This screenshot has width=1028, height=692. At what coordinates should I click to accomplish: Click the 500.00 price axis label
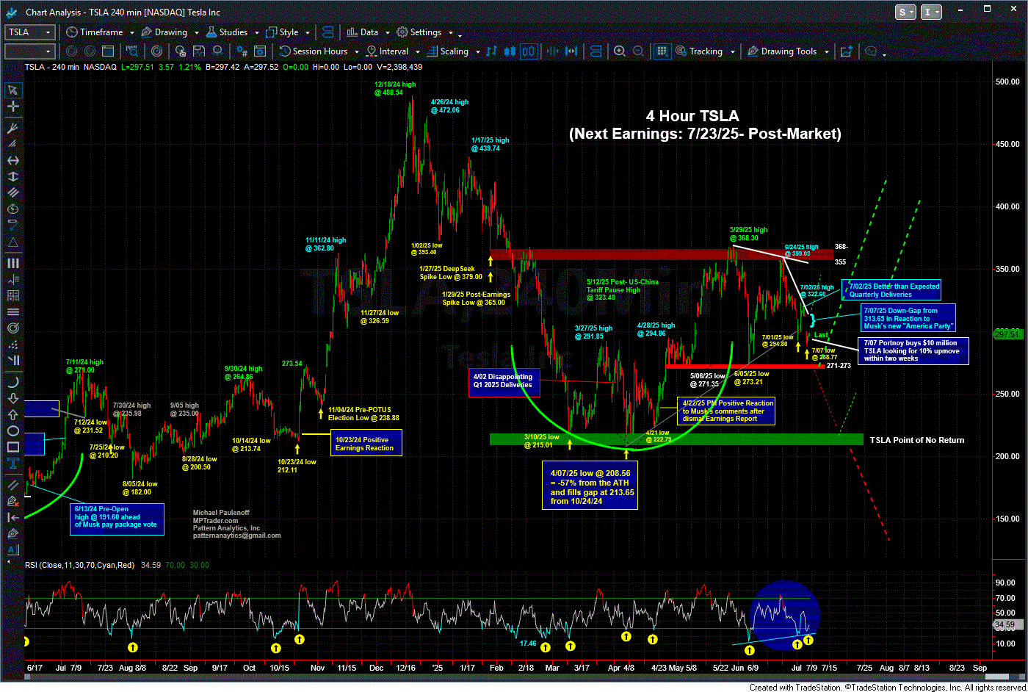click(1007, 82)
